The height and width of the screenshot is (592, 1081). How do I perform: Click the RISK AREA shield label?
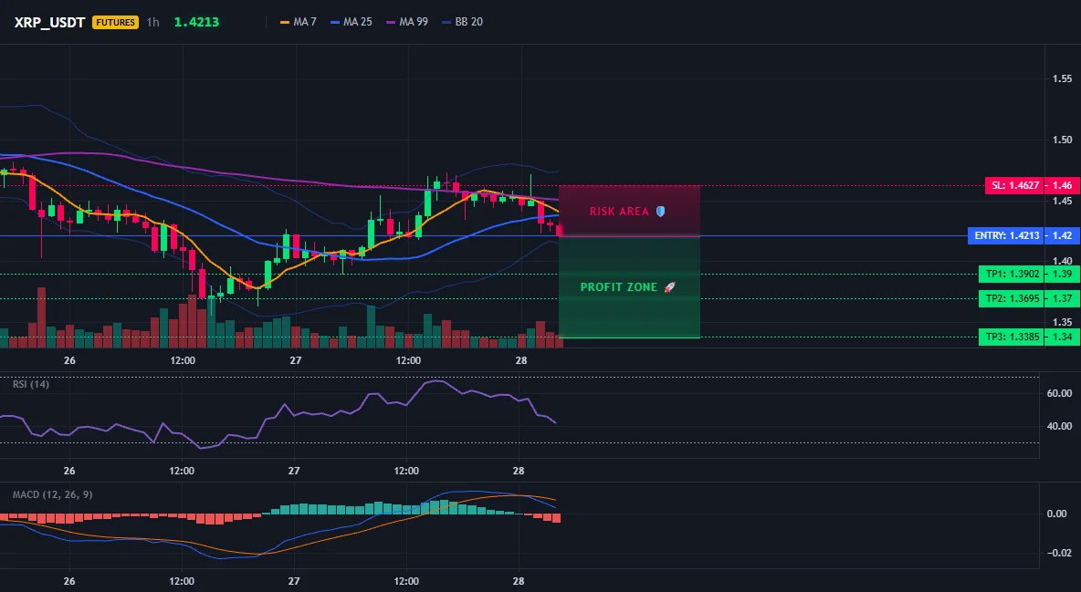[x=627, y=212]
